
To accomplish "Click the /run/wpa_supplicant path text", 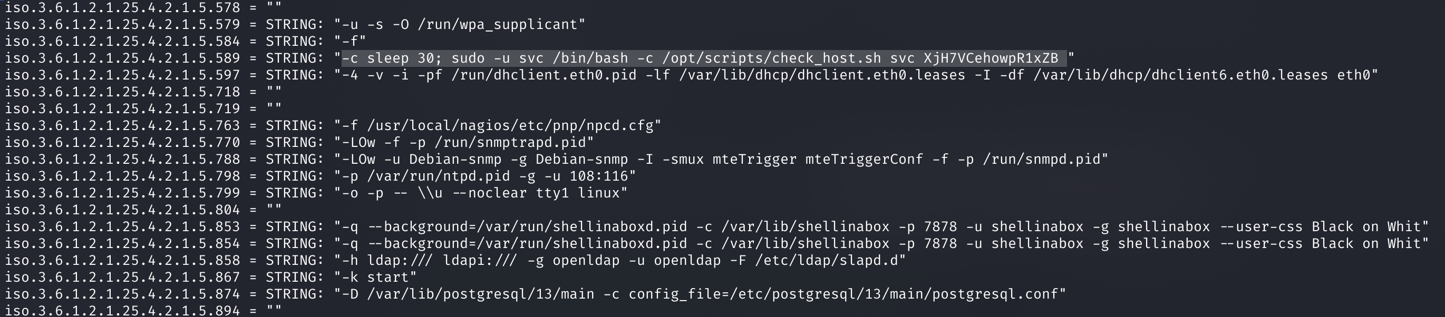I will [x=498, y=25].
